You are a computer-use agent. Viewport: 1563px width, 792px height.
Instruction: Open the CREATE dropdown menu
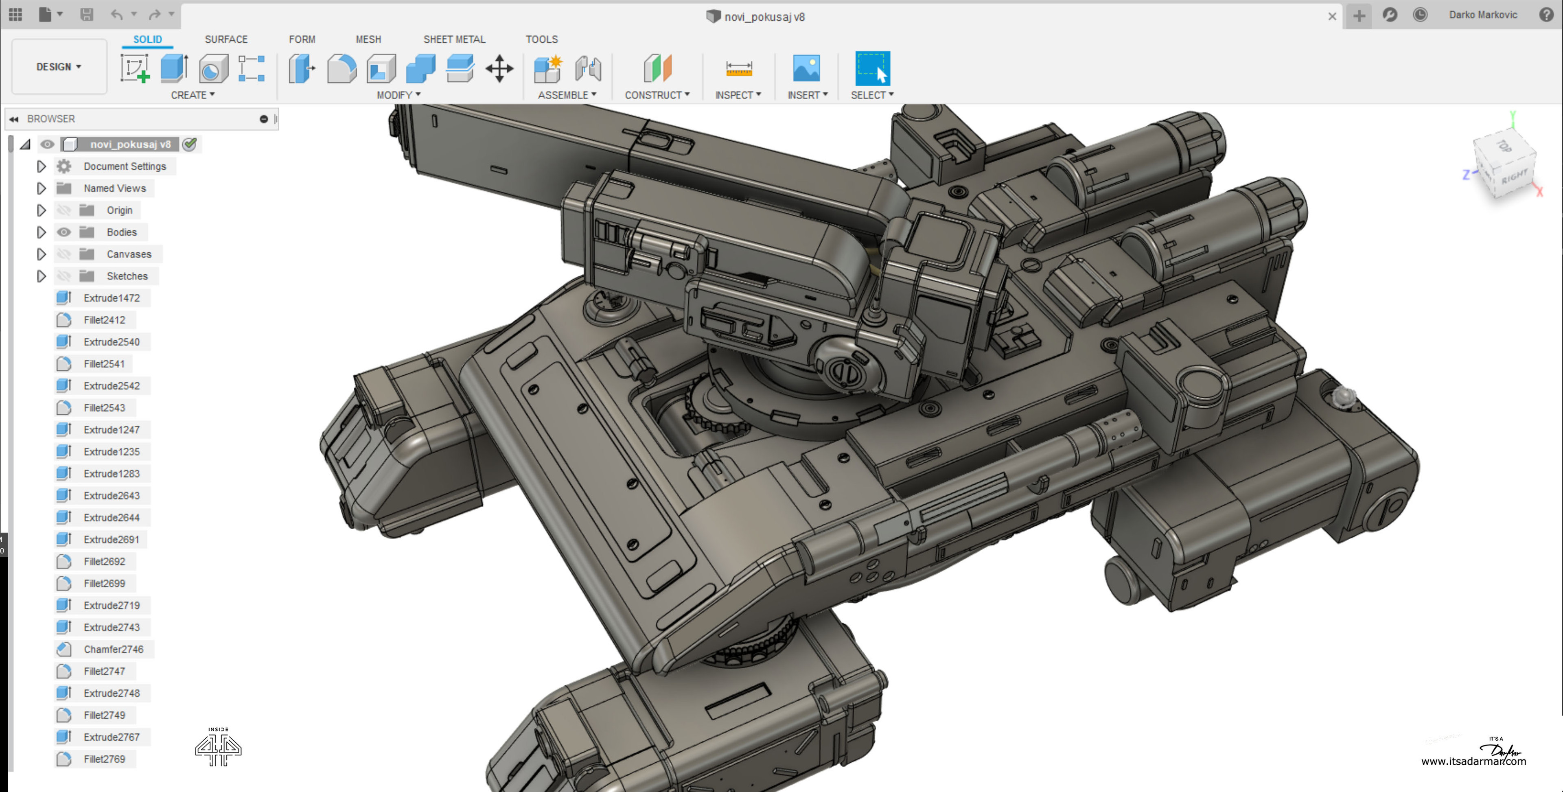[193, 95]
